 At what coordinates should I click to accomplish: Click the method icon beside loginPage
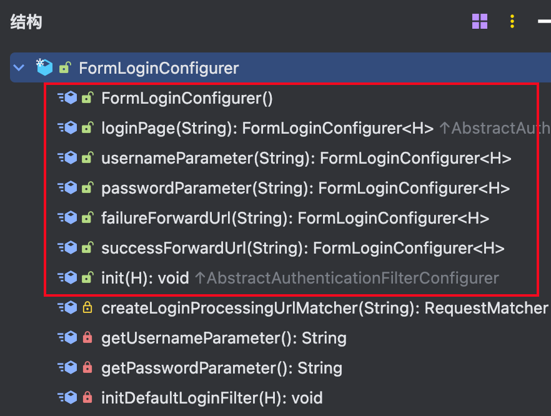[x=69, y=127]
